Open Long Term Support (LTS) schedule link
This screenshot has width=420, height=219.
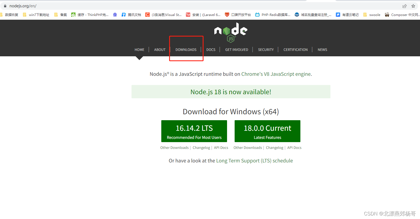click(x=254, y=161)
